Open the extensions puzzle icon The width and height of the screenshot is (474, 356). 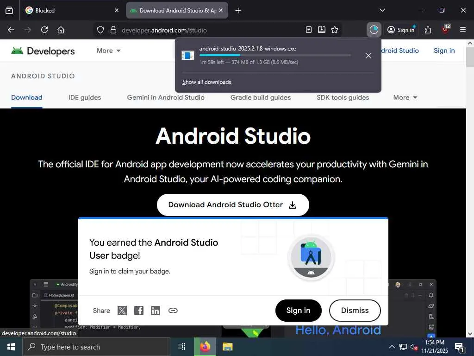tap(428, 30)
